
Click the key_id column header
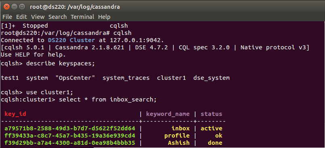click(15, 114)
